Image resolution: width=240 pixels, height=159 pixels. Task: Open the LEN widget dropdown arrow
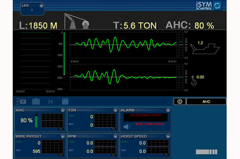point(41,6)
